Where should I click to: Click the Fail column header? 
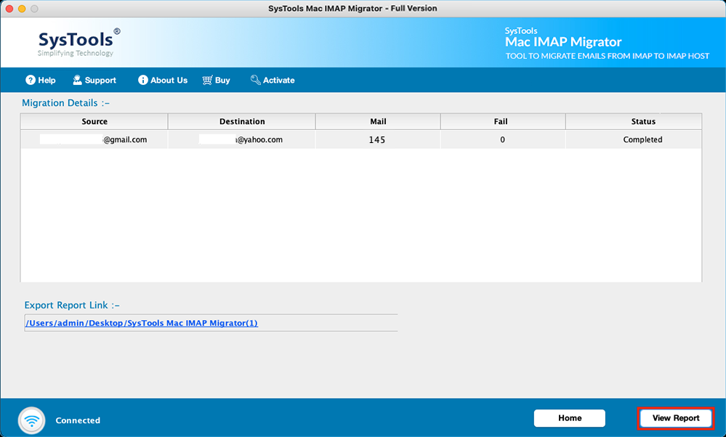click(x=503, y=121)
